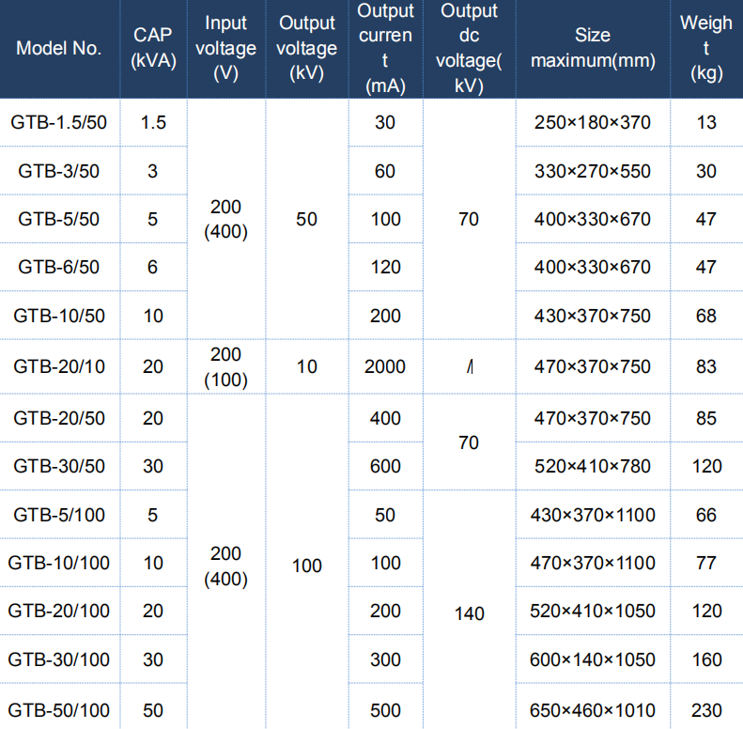This screenshot has height=729, width=743.
Task: Click the GTB-1.5/50 model cell
Action: [59, 122]
